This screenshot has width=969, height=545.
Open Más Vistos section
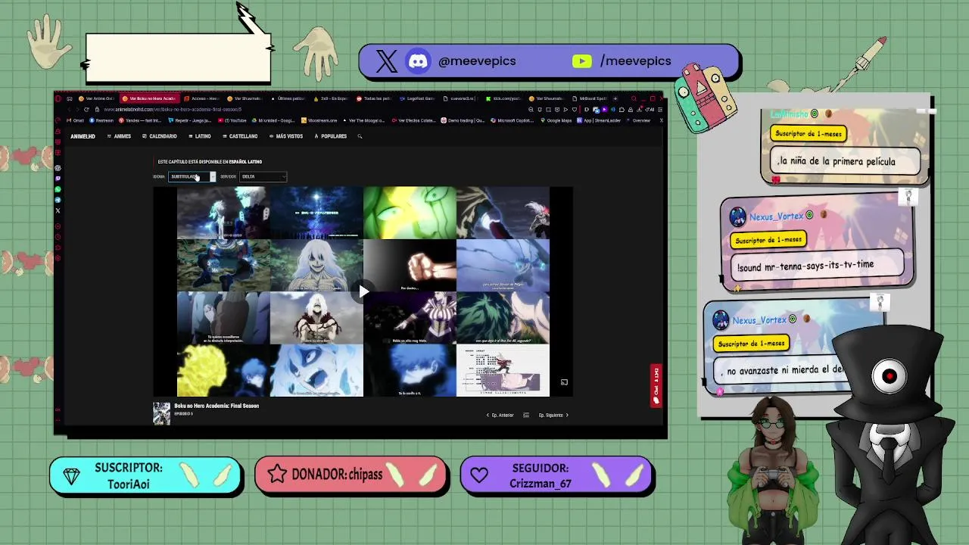point(285,136)
